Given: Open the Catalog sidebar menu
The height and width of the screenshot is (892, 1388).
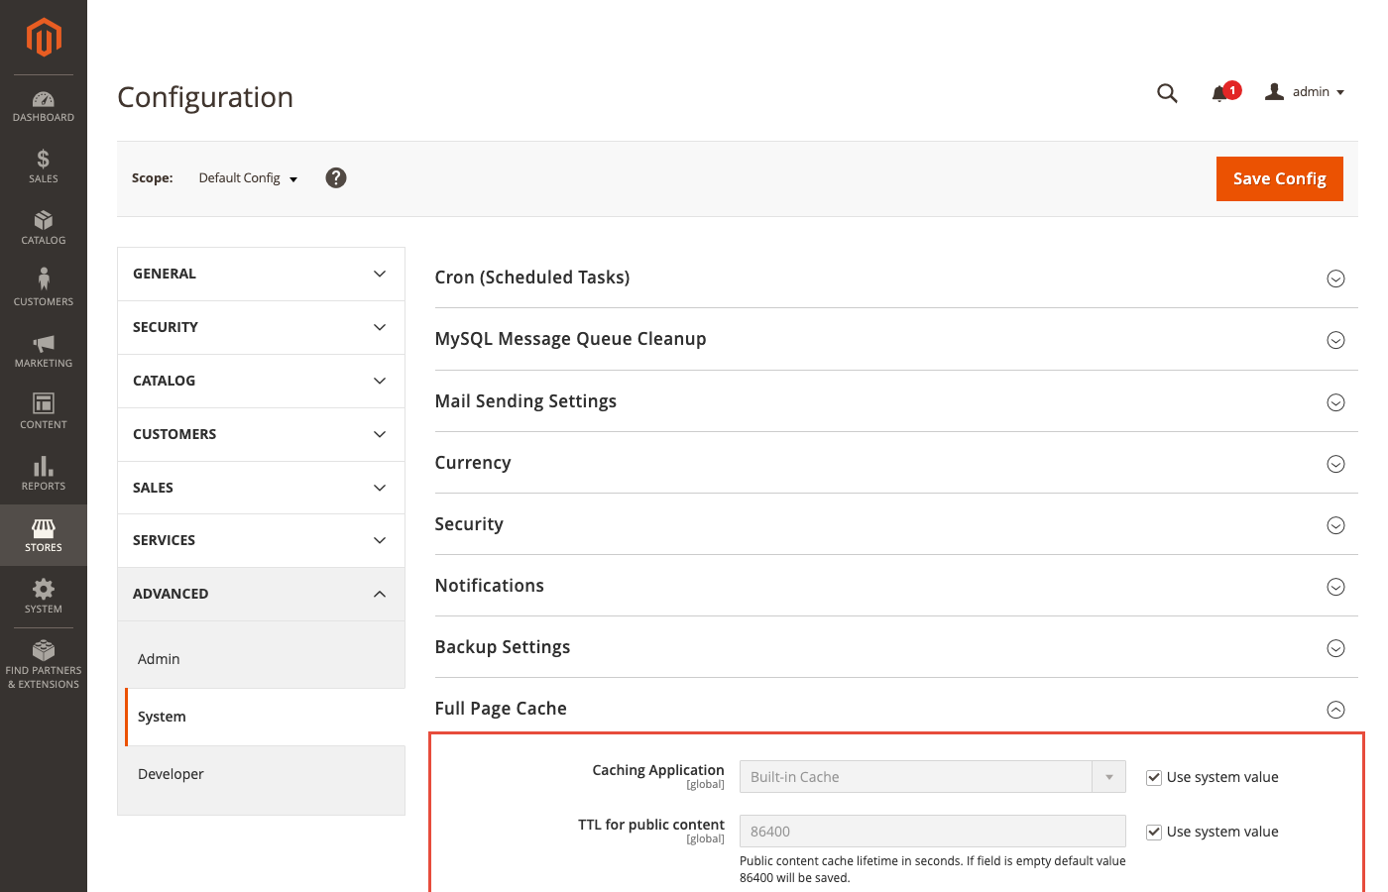Looking at the screenshot, I should point(43,229).
